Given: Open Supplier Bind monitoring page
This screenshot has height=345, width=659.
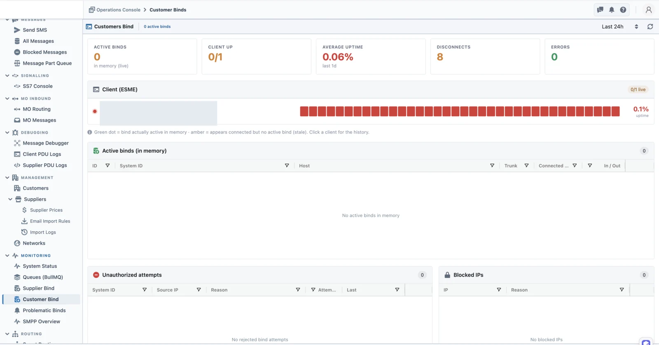Looking at the screenshot, I should (x=38, y=289).
